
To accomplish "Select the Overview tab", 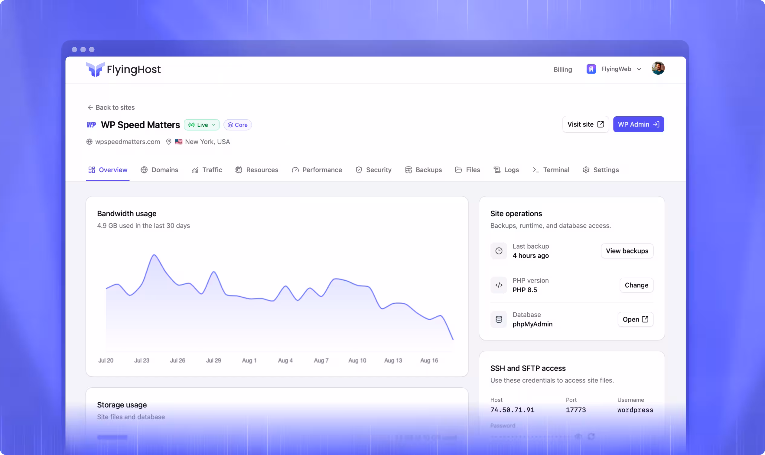I will 108,170.
